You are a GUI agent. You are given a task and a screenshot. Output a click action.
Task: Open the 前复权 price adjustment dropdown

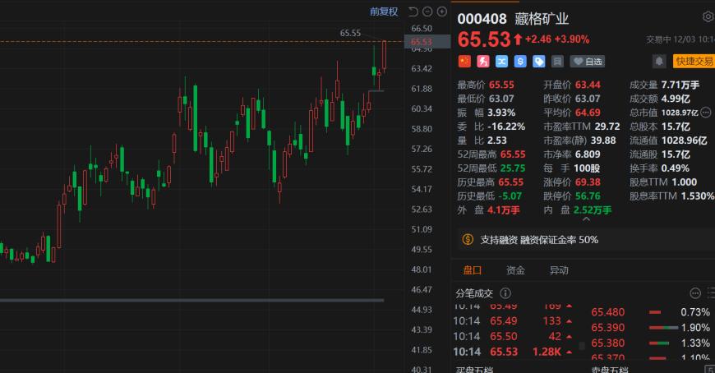[384, 12]
